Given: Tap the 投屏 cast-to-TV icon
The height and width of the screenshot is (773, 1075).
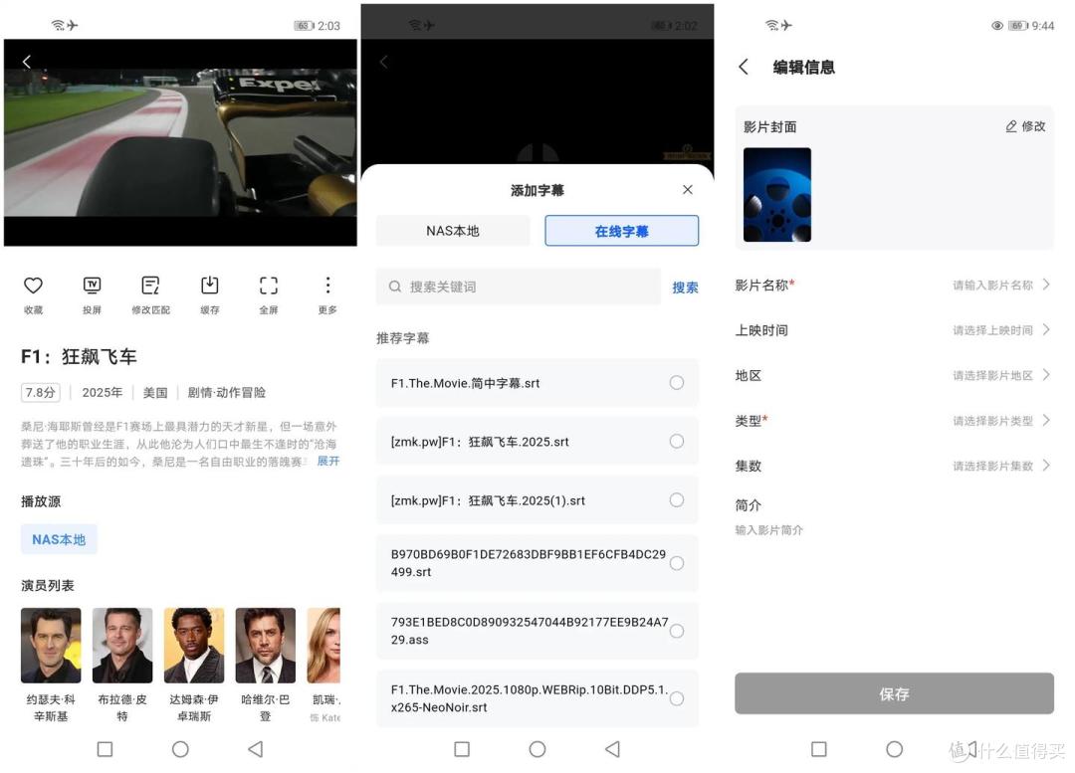Looking at the screenshot, I should (x=92, y=286).
